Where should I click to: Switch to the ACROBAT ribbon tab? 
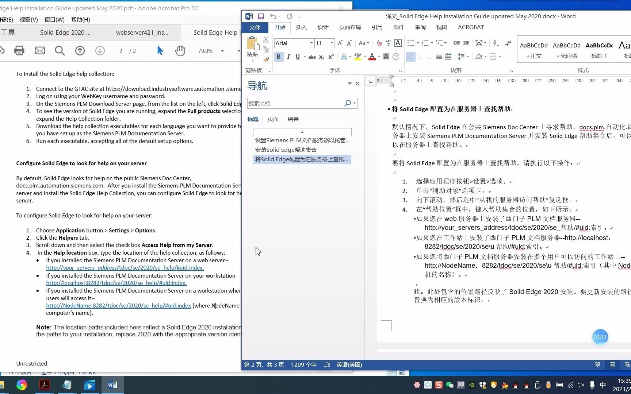click(x=470, y=27)
